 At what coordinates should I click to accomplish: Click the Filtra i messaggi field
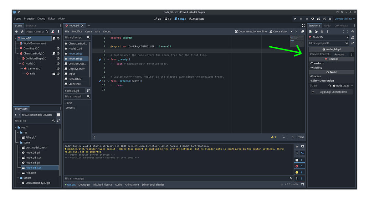coord(178,178)
